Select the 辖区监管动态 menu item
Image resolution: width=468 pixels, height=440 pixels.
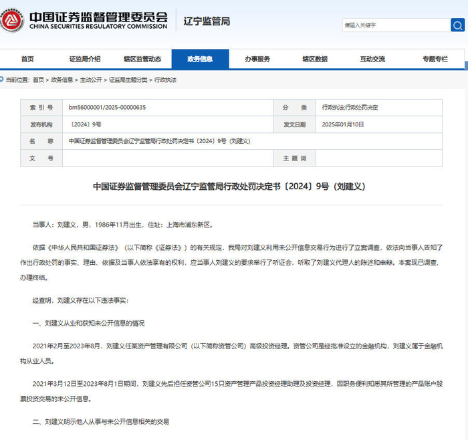pyautogui.click(x=142, y=59)
